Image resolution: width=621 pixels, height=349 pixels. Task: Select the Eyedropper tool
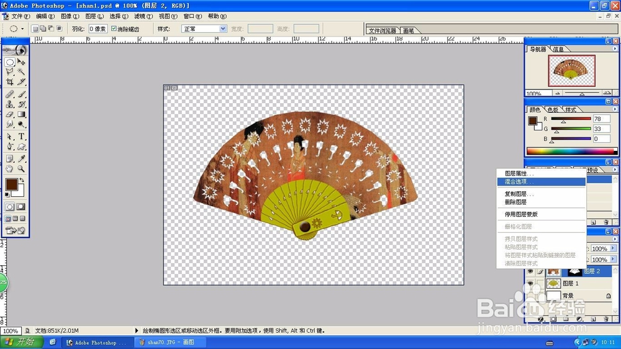click(21, 159)
